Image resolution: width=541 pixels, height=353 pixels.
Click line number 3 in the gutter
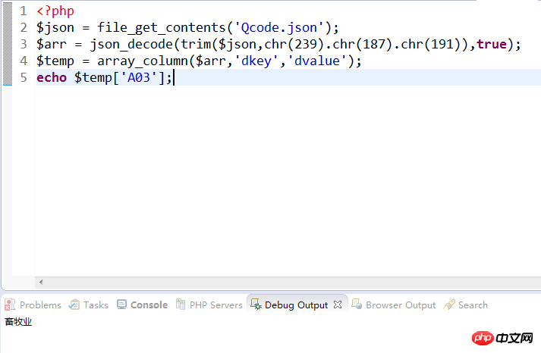(x=23, y=44)
